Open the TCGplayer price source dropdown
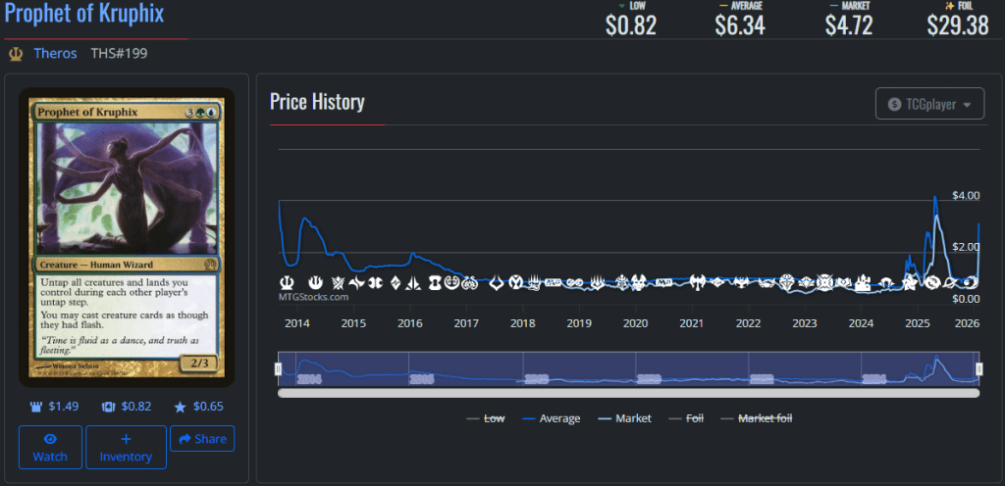 (929, 104)
